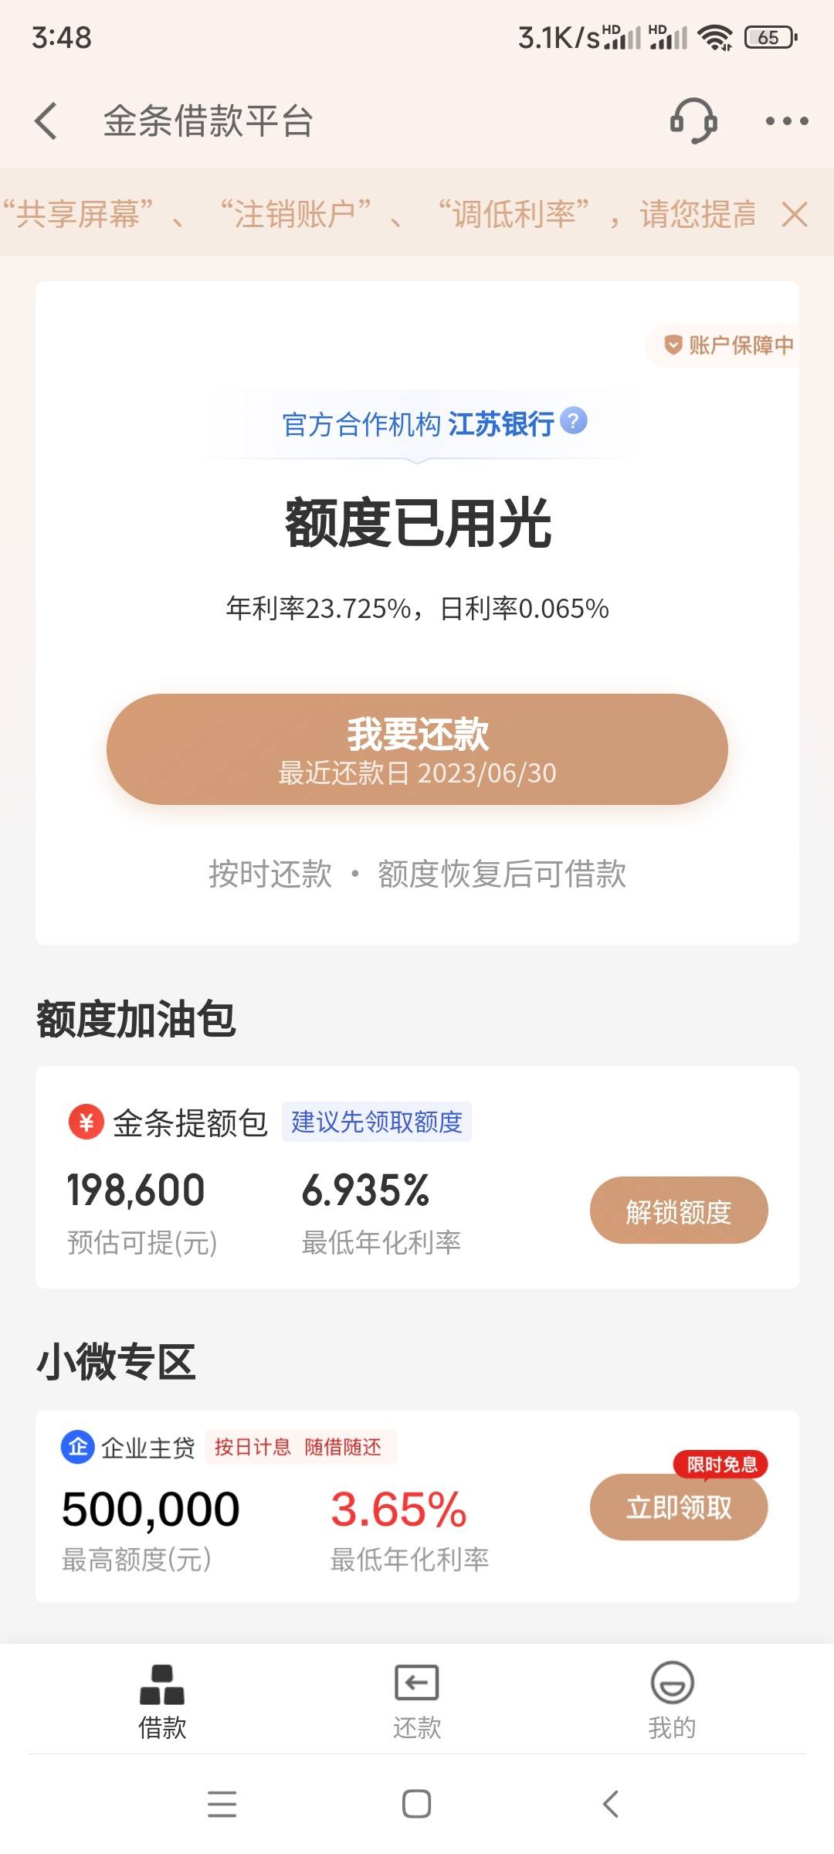Image resolution: width=834 pixels, height=1854 pixels.
Task: Tap the back arrow beside 金条借款平台
Action: 46,121
